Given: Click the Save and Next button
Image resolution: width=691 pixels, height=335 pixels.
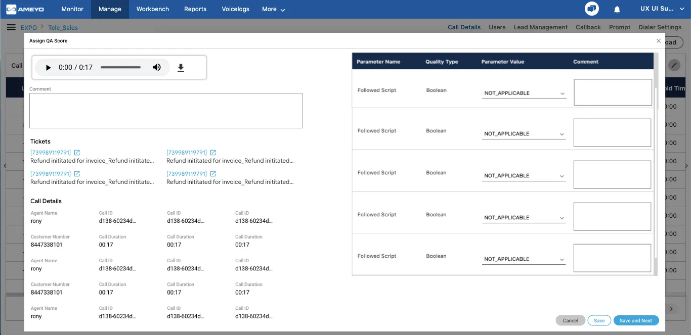Looking at the screenshot, I should [636, 320].
